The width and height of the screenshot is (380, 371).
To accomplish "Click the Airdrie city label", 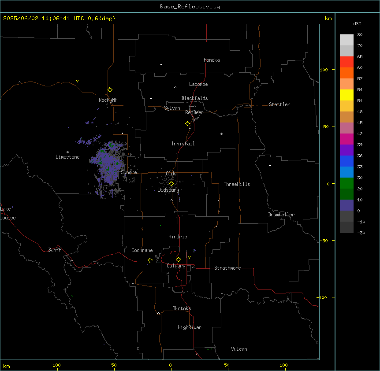I will click(178, 237).
